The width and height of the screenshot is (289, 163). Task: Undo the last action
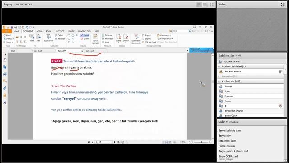pos(27,27)
